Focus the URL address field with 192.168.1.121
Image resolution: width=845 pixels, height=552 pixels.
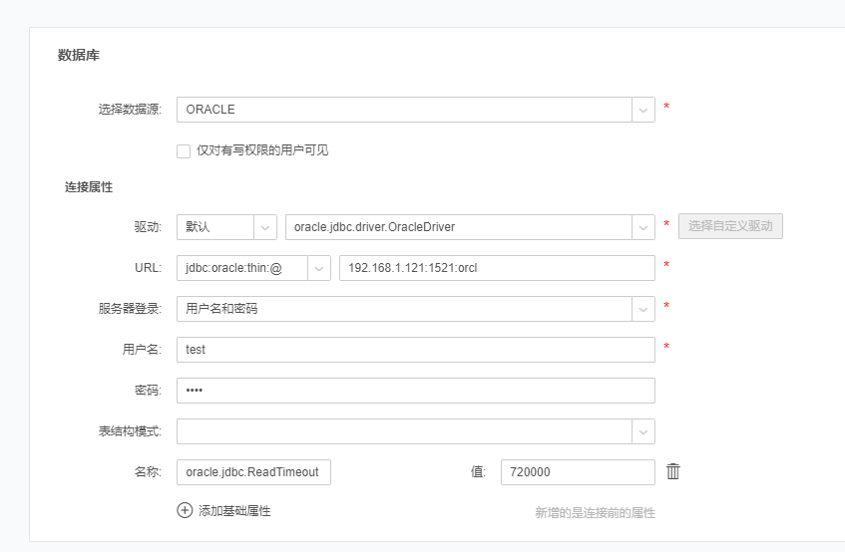pos(496,268)
